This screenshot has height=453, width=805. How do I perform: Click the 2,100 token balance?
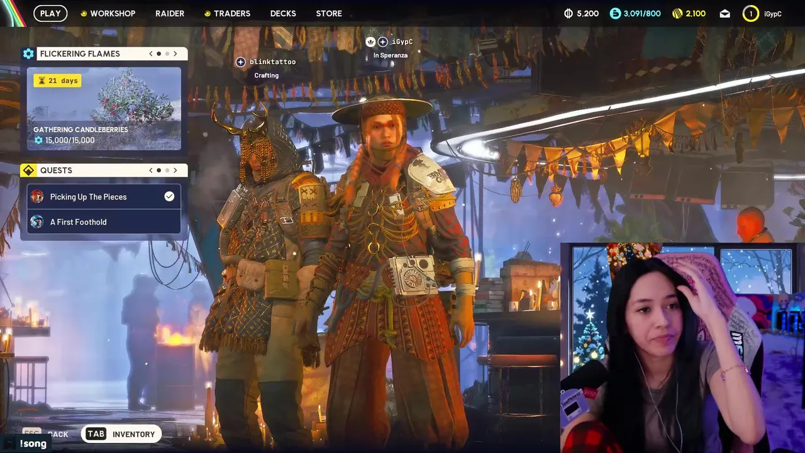pos(696,13)
